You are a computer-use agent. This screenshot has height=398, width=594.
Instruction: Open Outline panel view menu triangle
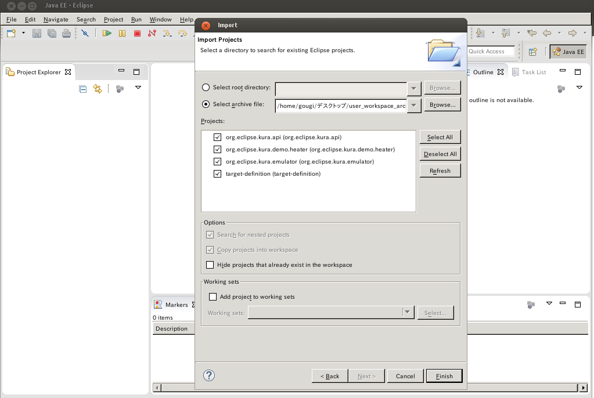point(579,88)
